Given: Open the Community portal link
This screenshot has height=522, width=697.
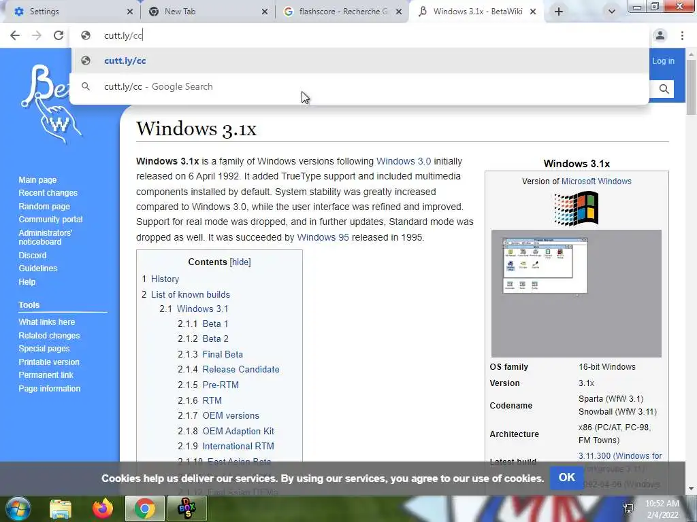Looking at the screenshot, I should point(50,219).
